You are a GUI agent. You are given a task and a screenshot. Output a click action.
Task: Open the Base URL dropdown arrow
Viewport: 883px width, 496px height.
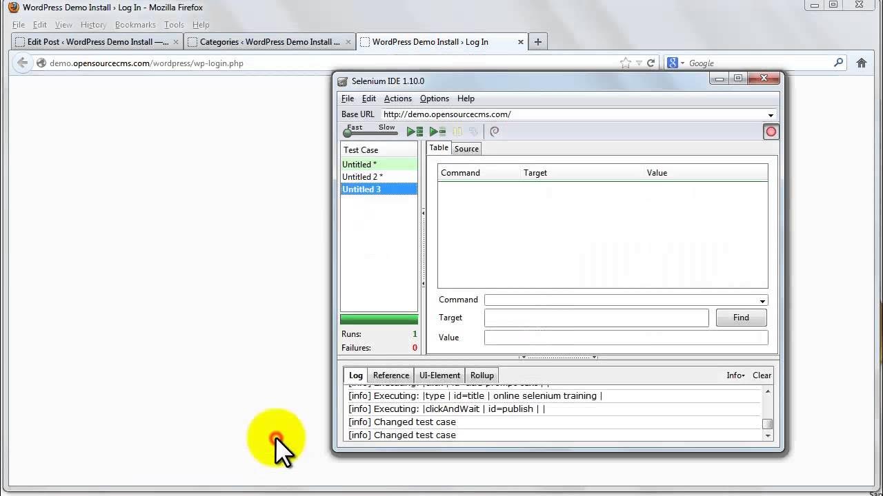[771, 115]
